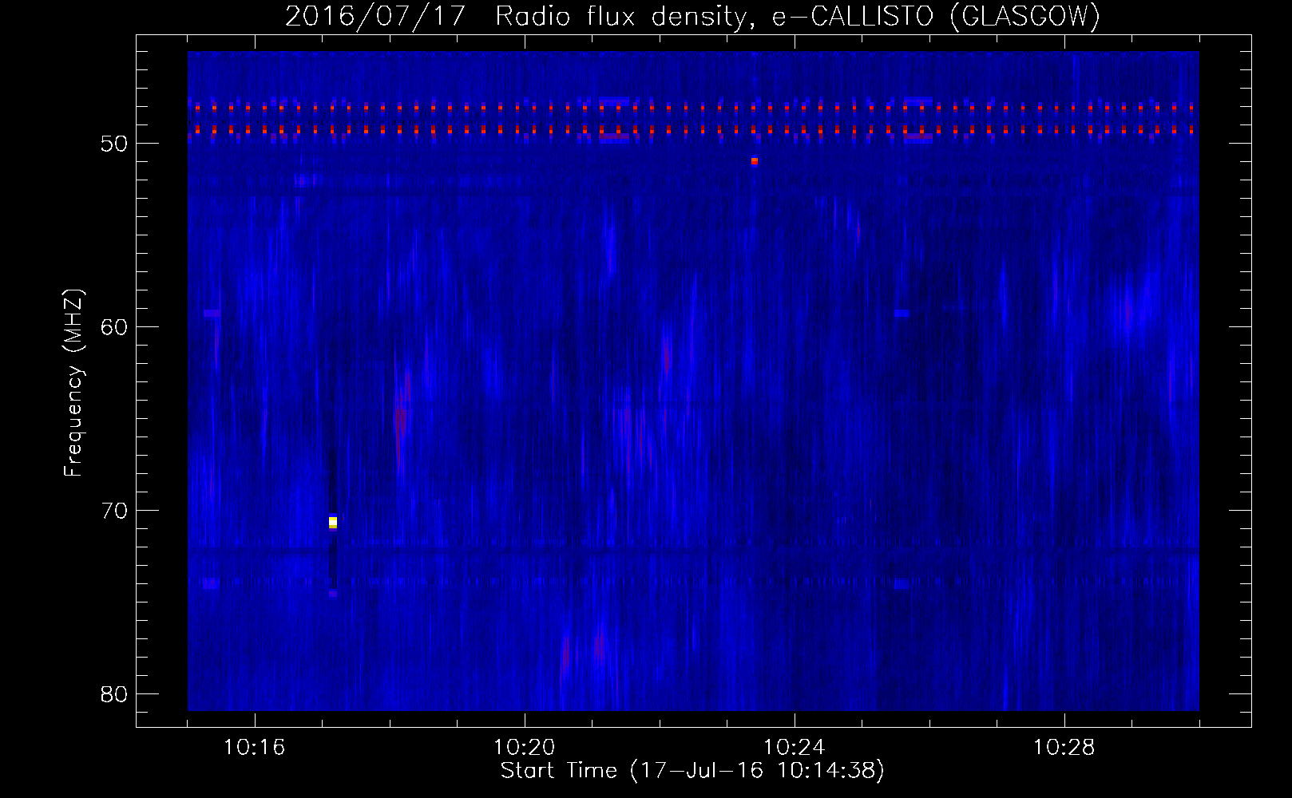Click the 10:16 time tick label
This screenshot has height=798, width=1292.
tap(254, 748)
